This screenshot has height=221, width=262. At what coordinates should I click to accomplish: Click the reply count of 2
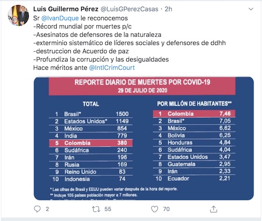(47, 210)
